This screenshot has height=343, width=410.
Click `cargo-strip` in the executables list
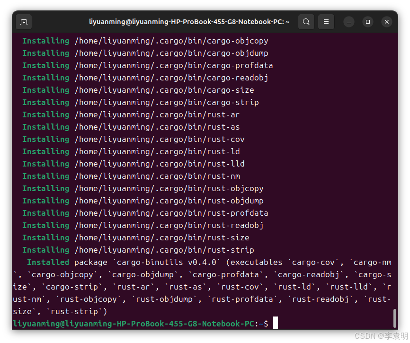coord(72,287)
